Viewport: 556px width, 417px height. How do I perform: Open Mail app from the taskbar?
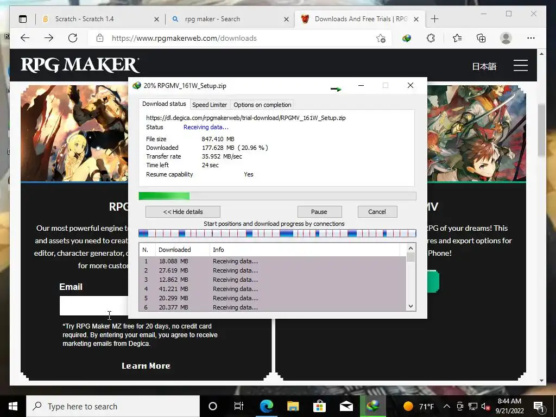(x=346, y=406)
